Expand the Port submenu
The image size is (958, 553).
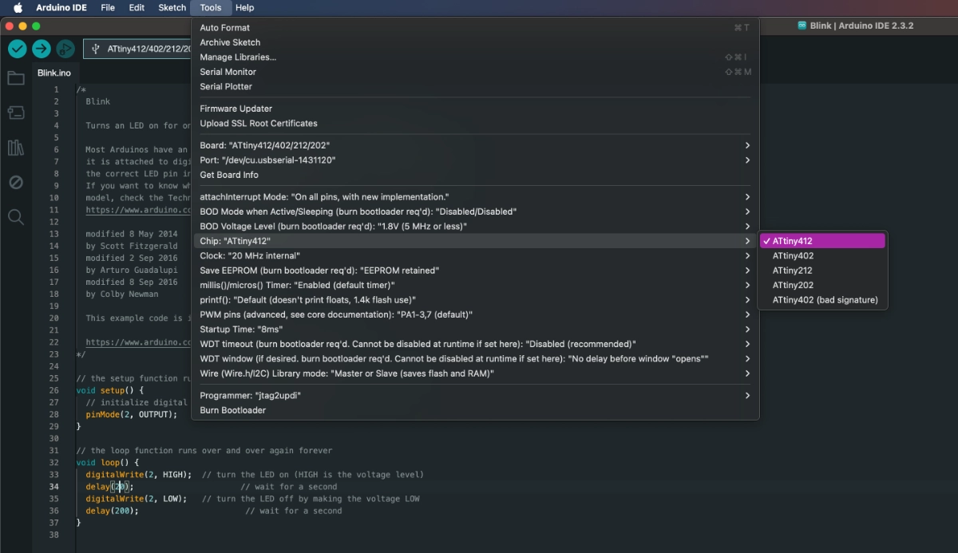pyautogui.click(x=475, y=160)
